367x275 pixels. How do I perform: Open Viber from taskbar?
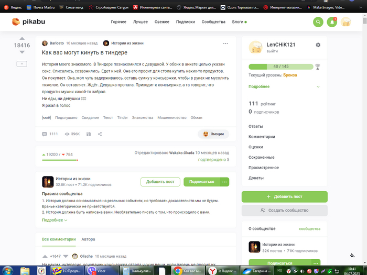tap(101, 271)
